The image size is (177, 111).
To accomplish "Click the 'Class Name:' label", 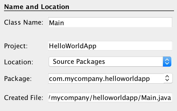I will pos(23,22).
